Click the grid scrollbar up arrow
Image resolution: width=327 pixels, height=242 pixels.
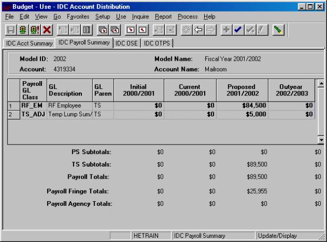tap(321, 84)
